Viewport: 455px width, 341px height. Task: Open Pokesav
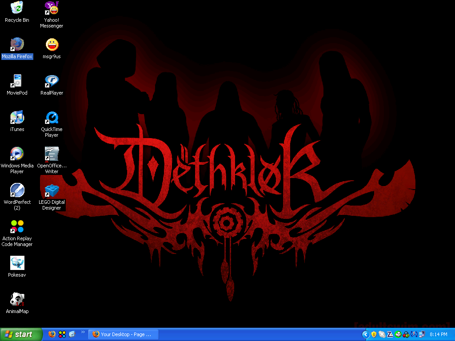pyautogui.click(x=17, y=264)
